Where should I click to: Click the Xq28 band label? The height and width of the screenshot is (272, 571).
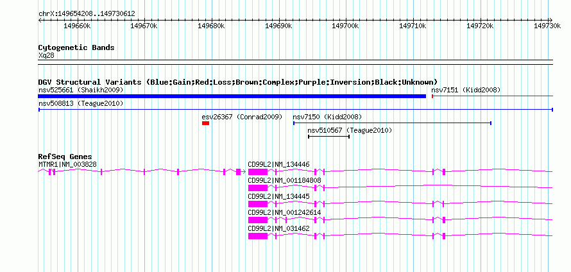point(46,55)
